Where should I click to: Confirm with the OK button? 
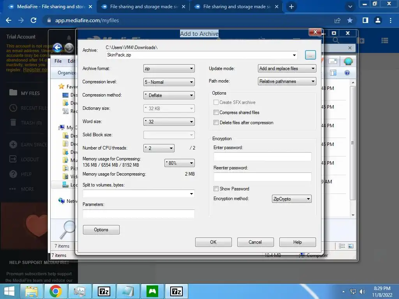click(213, 242)
